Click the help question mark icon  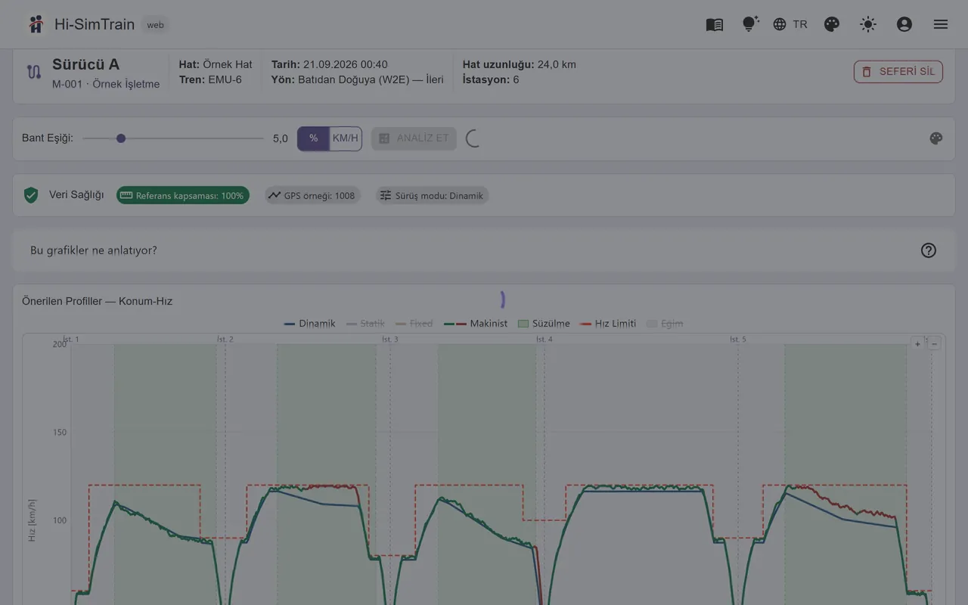pyautogui.click(x=929, y=250)
